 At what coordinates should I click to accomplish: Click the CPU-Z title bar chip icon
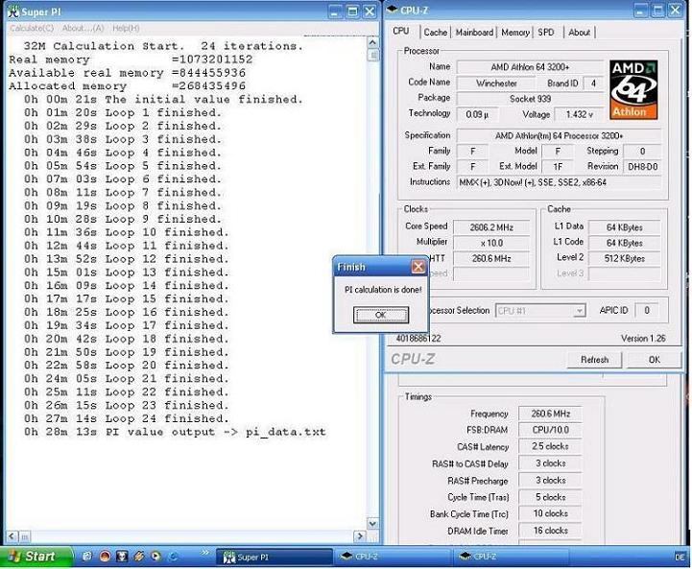pos(393,11)
